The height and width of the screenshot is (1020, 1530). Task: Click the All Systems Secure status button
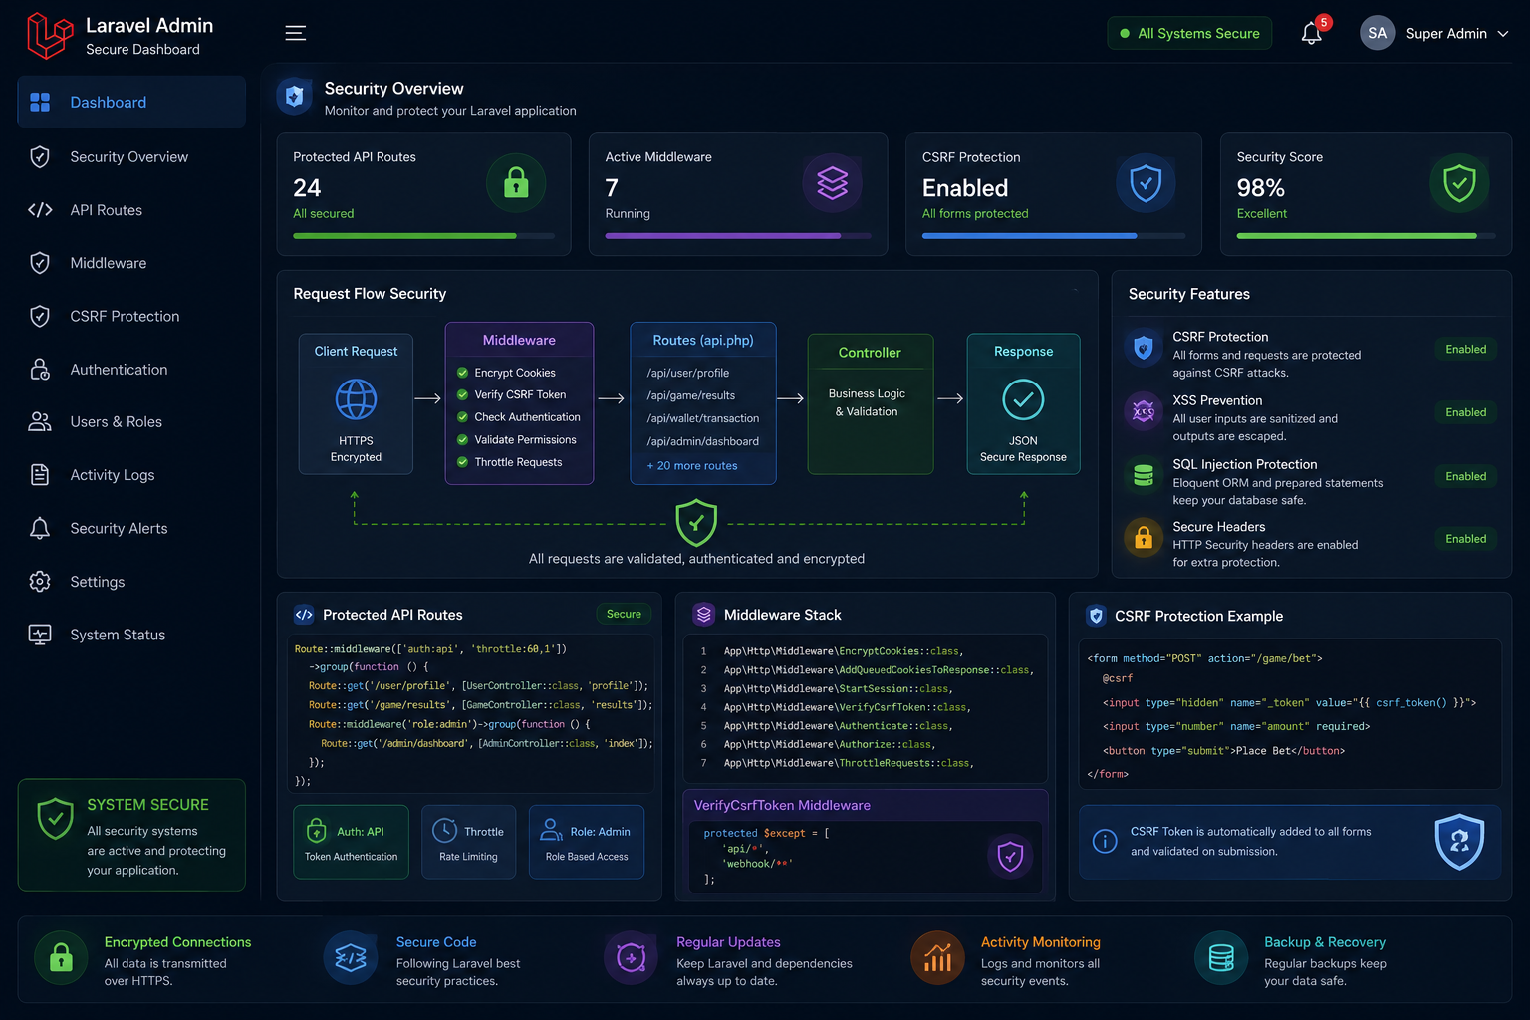[1189, 33]
